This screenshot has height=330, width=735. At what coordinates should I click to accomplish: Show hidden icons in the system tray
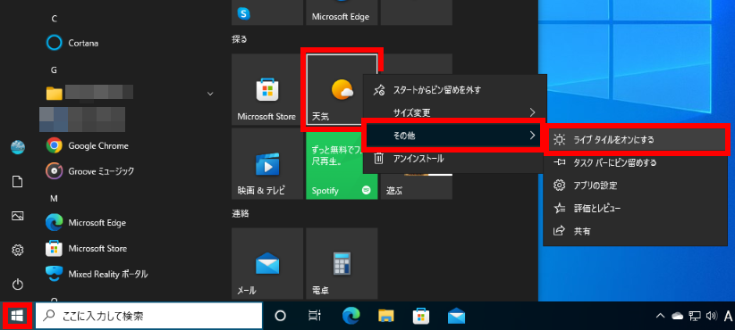(x=660, y=317)
